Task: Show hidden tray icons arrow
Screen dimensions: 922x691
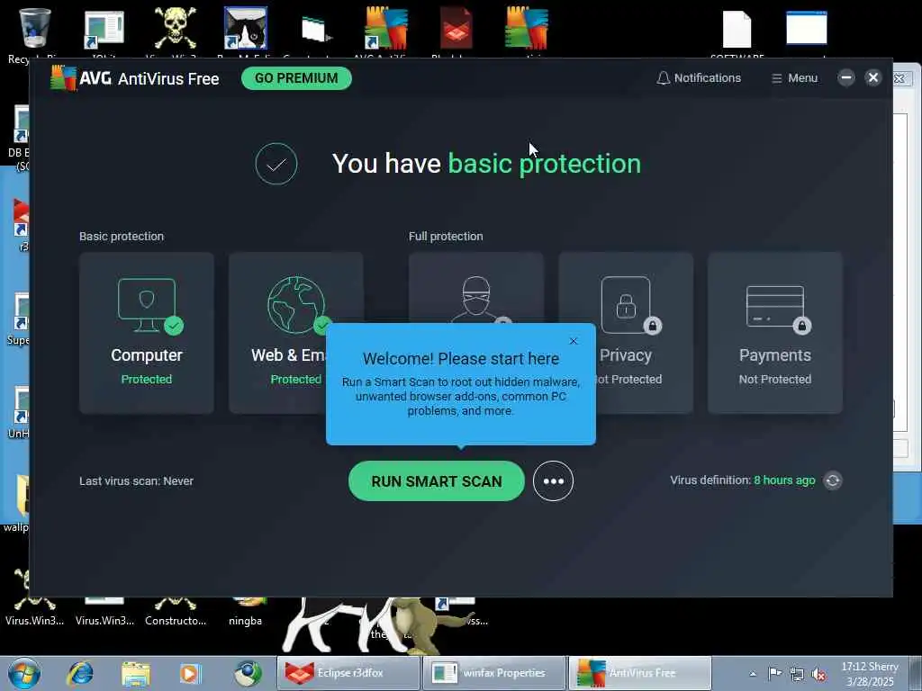Action: point(753,674)
